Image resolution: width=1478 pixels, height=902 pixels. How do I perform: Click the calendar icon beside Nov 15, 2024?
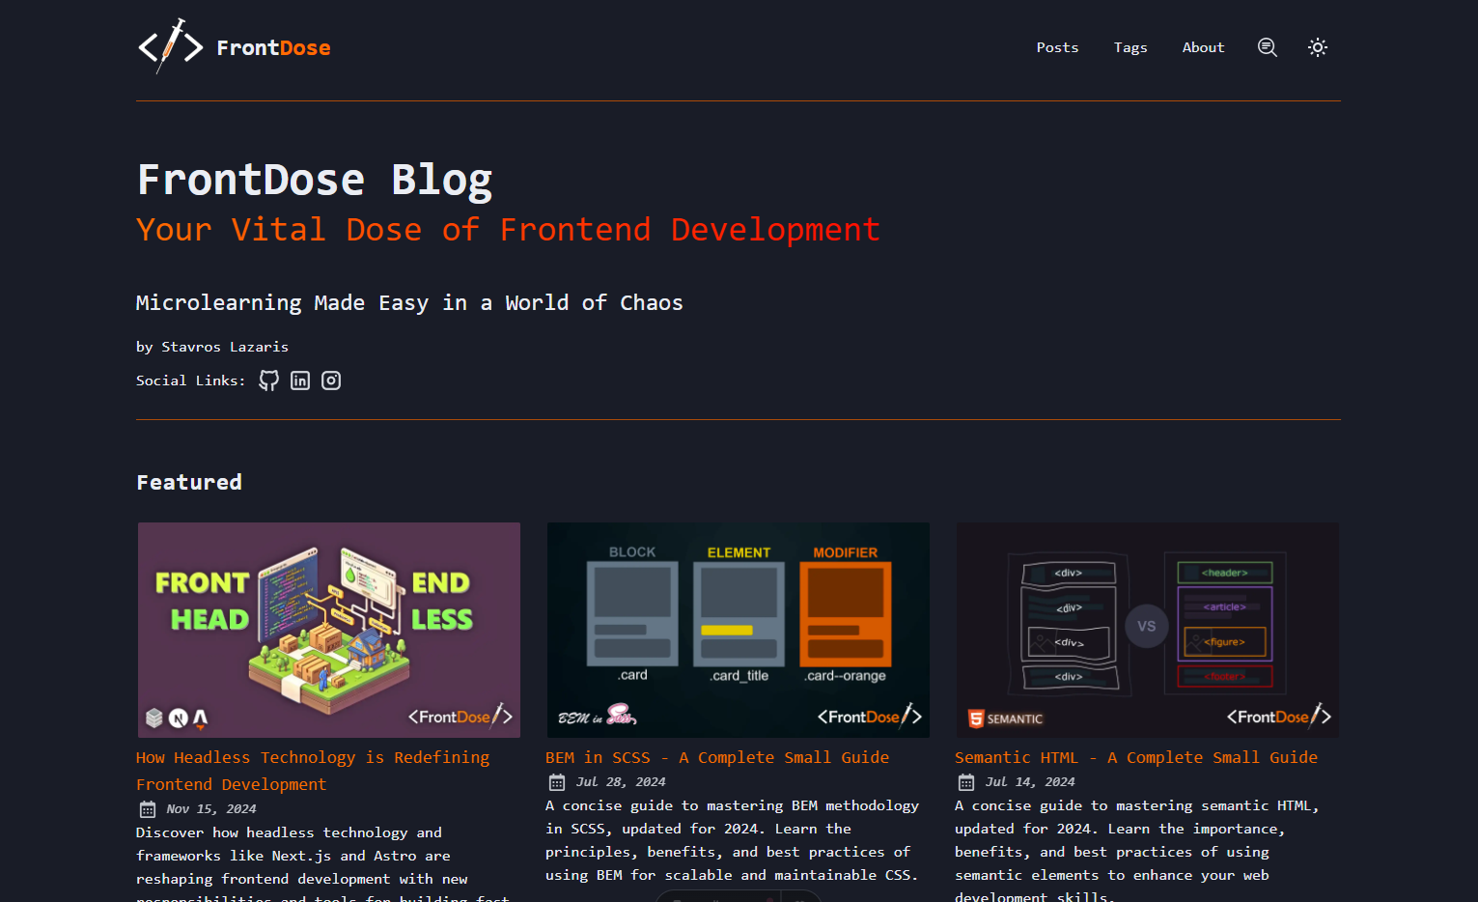148,809
